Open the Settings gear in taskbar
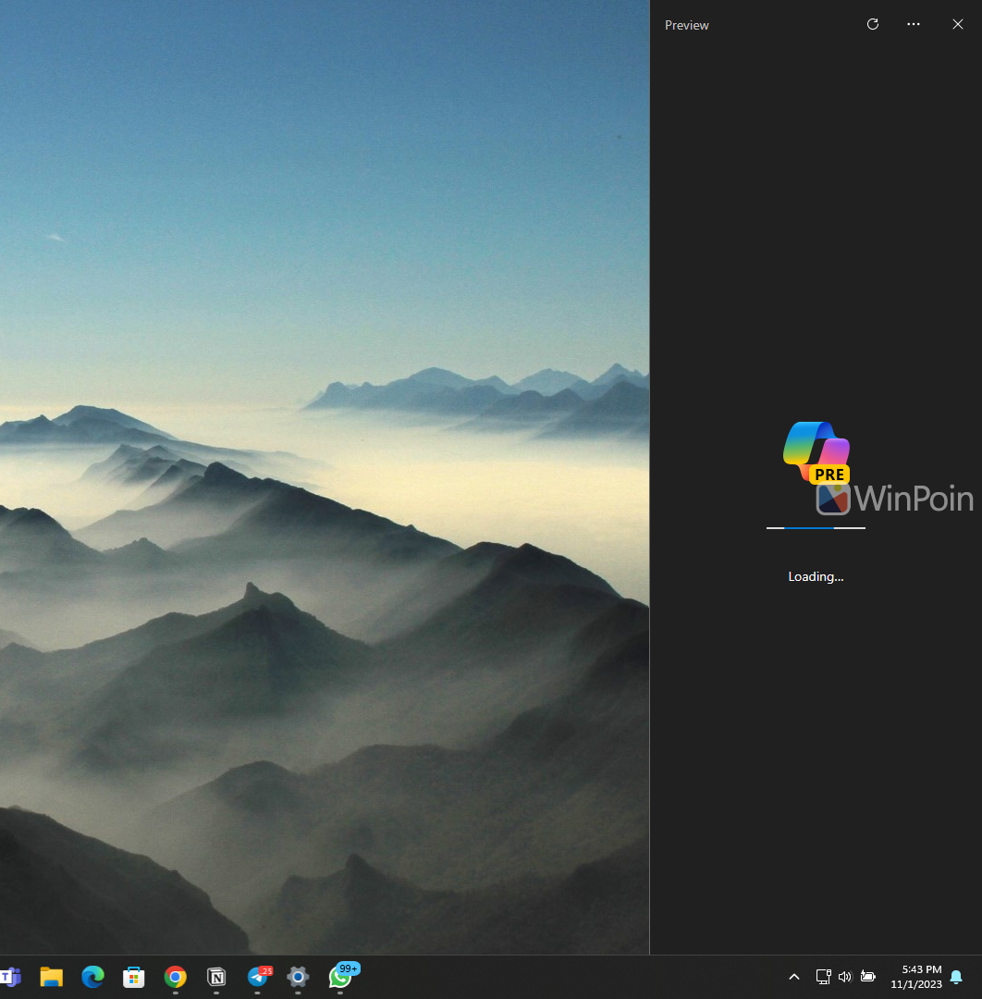The height and width of the screenshot is (999, 982). click(x=298, y=977)
